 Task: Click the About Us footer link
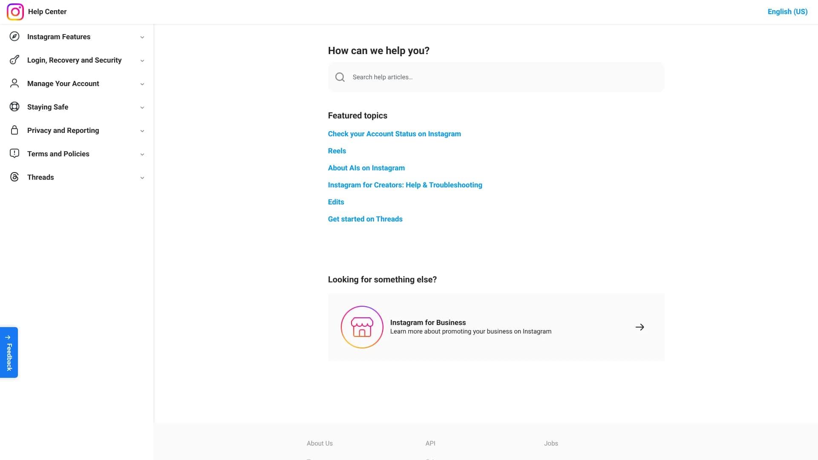320,443
